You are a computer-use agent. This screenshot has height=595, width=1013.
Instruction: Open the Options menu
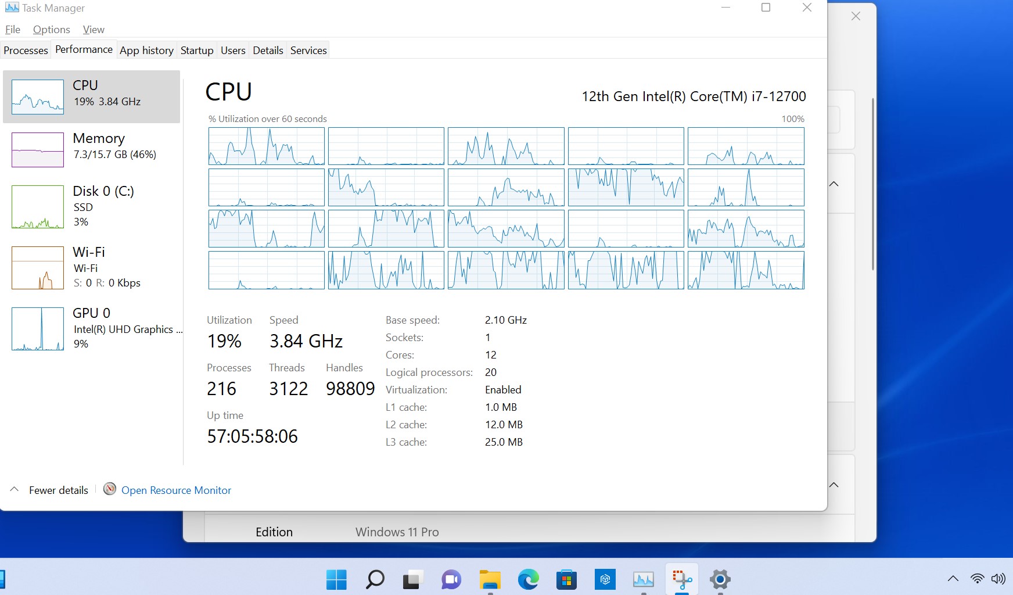point(52,30)
